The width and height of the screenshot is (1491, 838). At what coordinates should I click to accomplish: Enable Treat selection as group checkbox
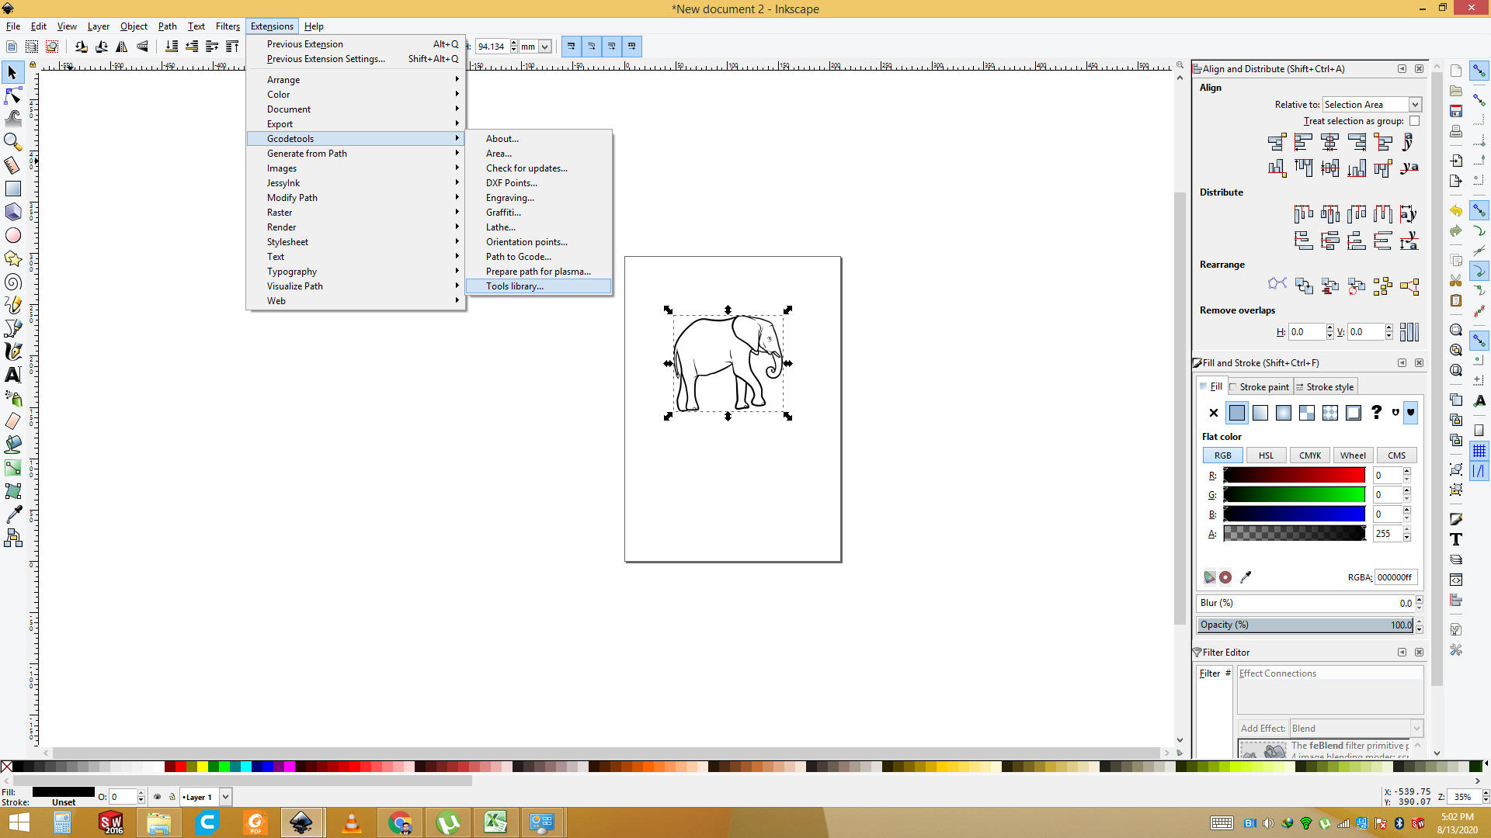pos(1414,121)
